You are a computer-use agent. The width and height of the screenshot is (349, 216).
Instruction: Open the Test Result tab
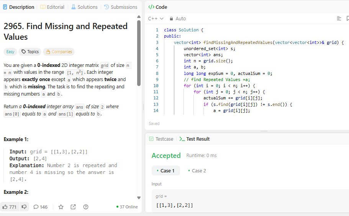(195, 139)
